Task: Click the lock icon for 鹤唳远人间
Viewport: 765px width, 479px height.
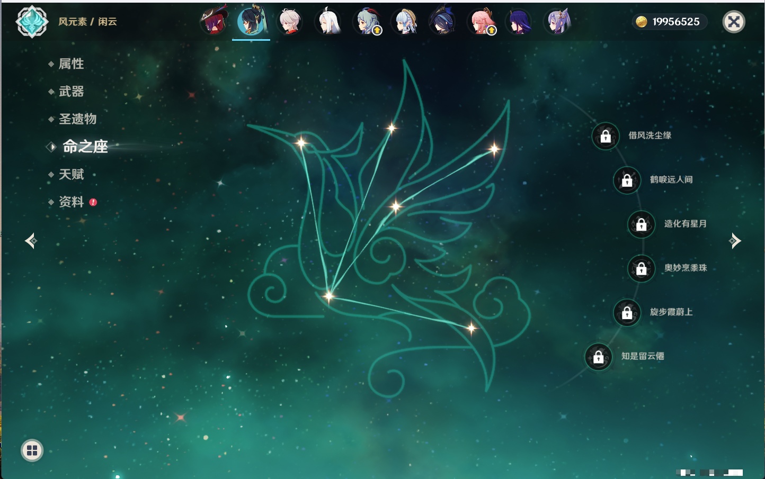Action: point(627,180)
